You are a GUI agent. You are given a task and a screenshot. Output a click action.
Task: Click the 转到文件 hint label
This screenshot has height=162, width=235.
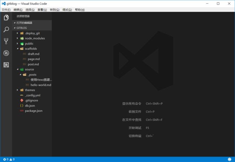point(135,112)
